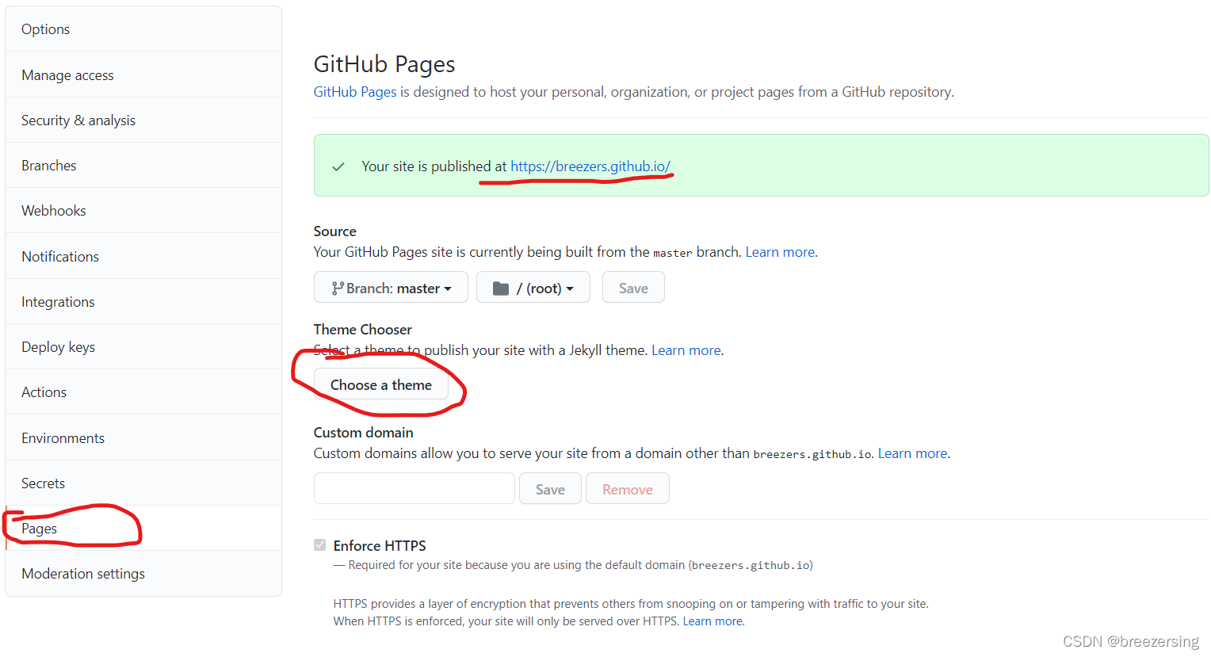Open Notifications settings
Image resolution: width=1211 pixels, height=657 pixels.
click(143, 257)
